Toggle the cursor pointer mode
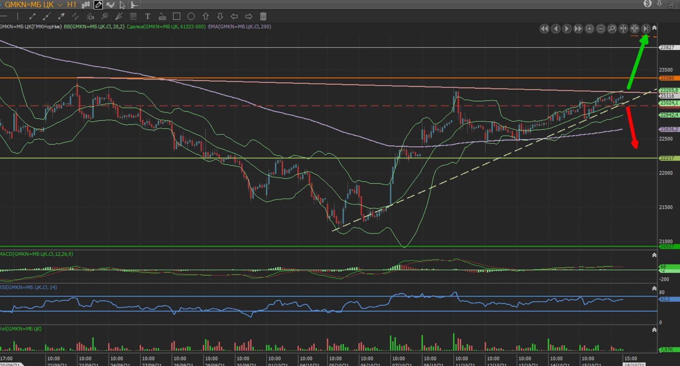Screen dimensions: 680x366 pos(122,5)
